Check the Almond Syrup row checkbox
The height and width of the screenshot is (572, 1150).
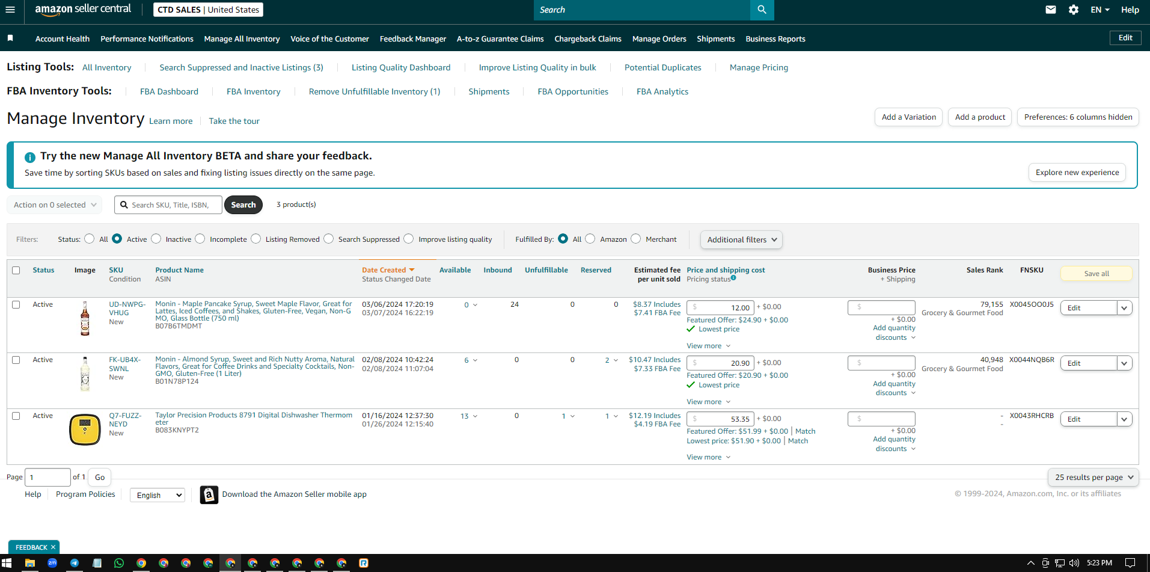(x=16, y=360)
